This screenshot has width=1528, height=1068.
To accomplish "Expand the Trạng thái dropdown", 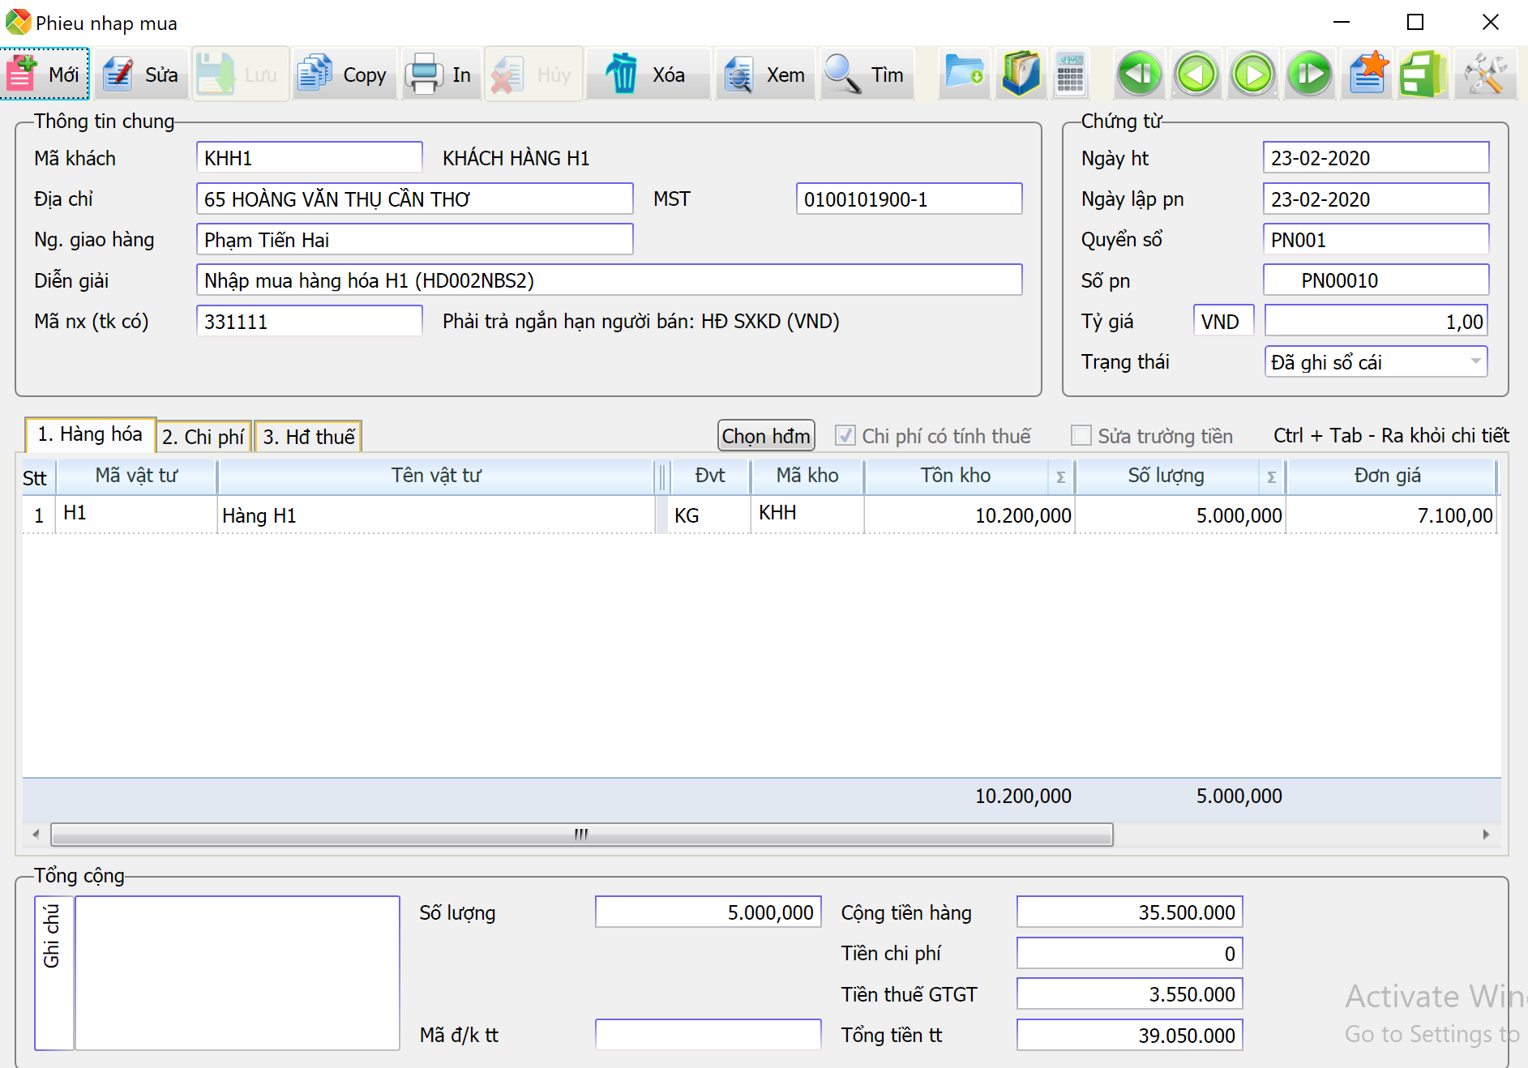I will click(1475, 361).
